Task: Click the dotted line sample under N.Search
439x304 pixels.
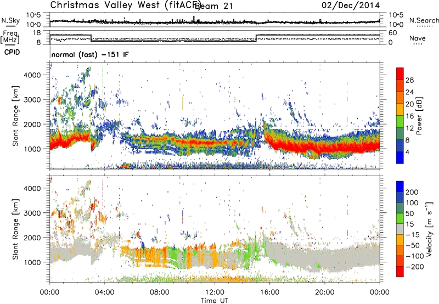Action: tap(425, 26)
